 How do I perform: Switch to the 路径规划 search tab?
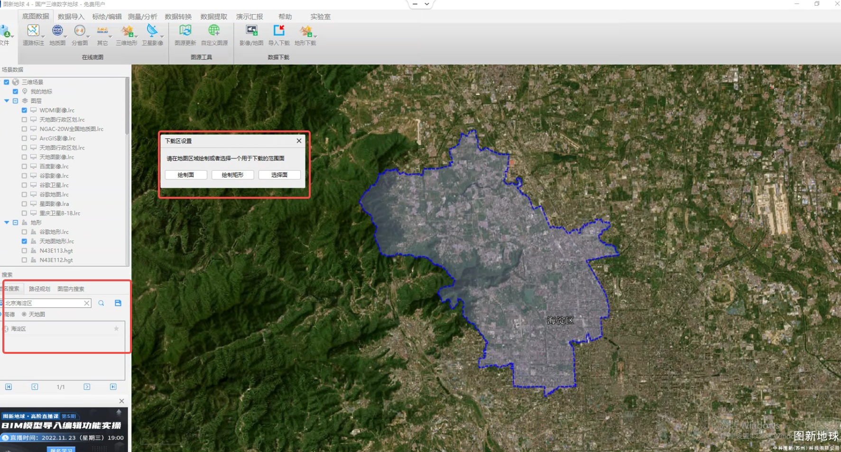click(x=39, y=289)
